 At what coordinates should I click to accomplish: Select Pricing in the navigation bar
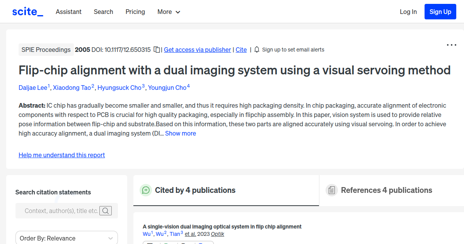click(135, 12)
